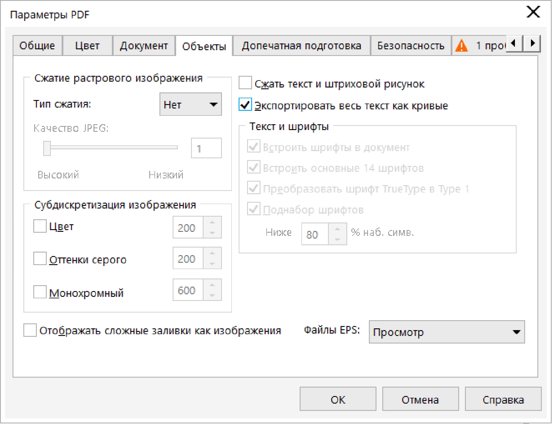Expand the Файлы EPS dropdown
The image size is (552, 424).
click(447, 332)
